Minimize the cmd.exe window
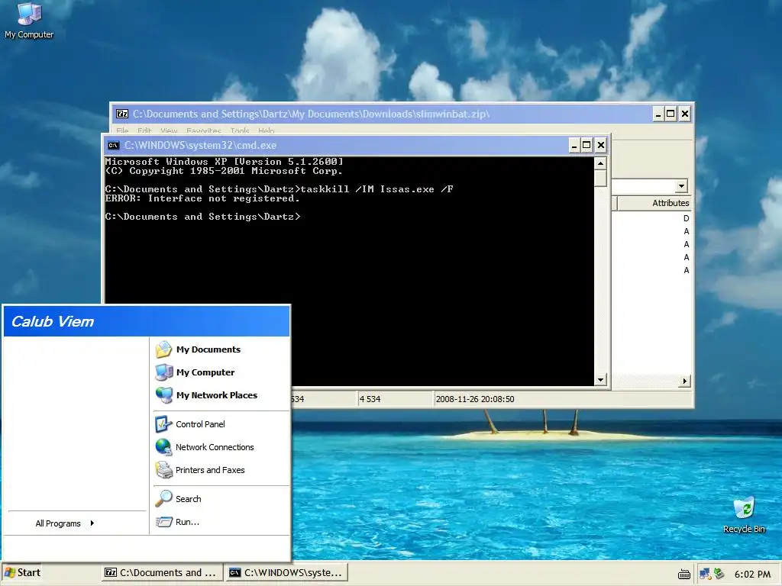The height and width of the screenshot is (586, 782). (x=574, y=146)
